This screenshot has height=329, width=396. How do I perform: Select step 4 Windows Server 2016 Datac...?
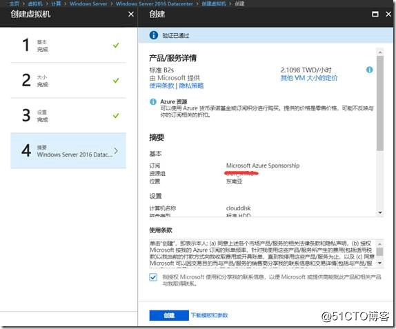coord(68,150)
